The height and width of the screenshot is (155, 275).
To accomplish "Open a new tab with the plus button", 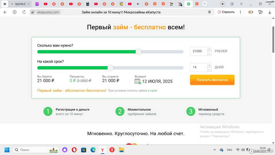I will (x=205, y=4).
